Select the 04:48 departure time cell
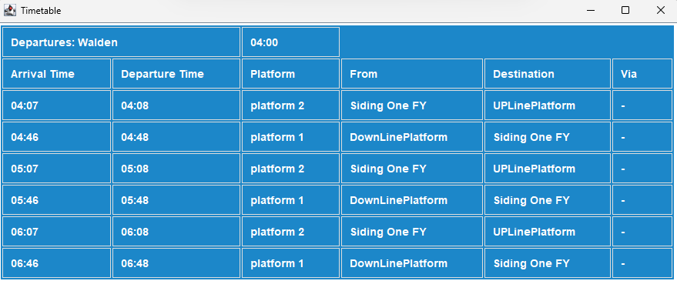The image size is (677, 291). (176, 137)
